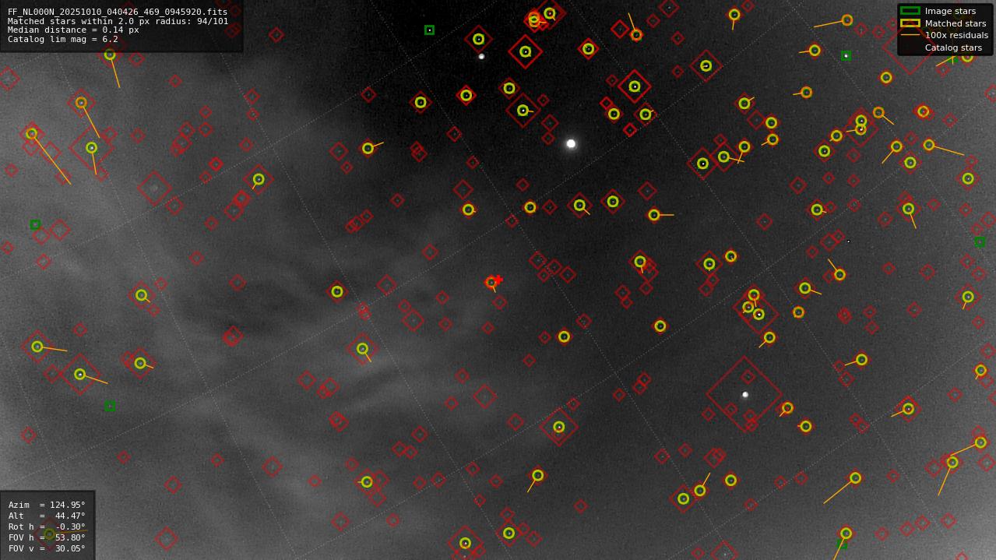Screen dimensions: 996x560
Task: Select the FITS file name text
Action: (118, 12)
